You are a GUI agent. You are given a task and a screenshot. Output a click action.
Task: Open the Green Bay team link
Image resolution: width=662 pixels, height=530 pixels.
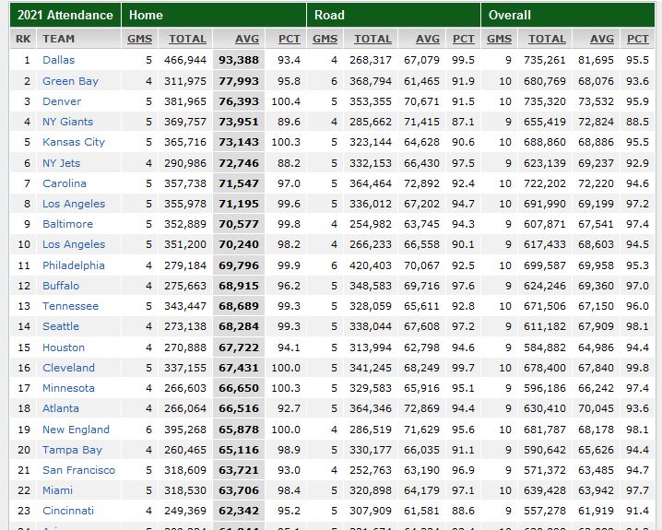[x=70, y=81]
